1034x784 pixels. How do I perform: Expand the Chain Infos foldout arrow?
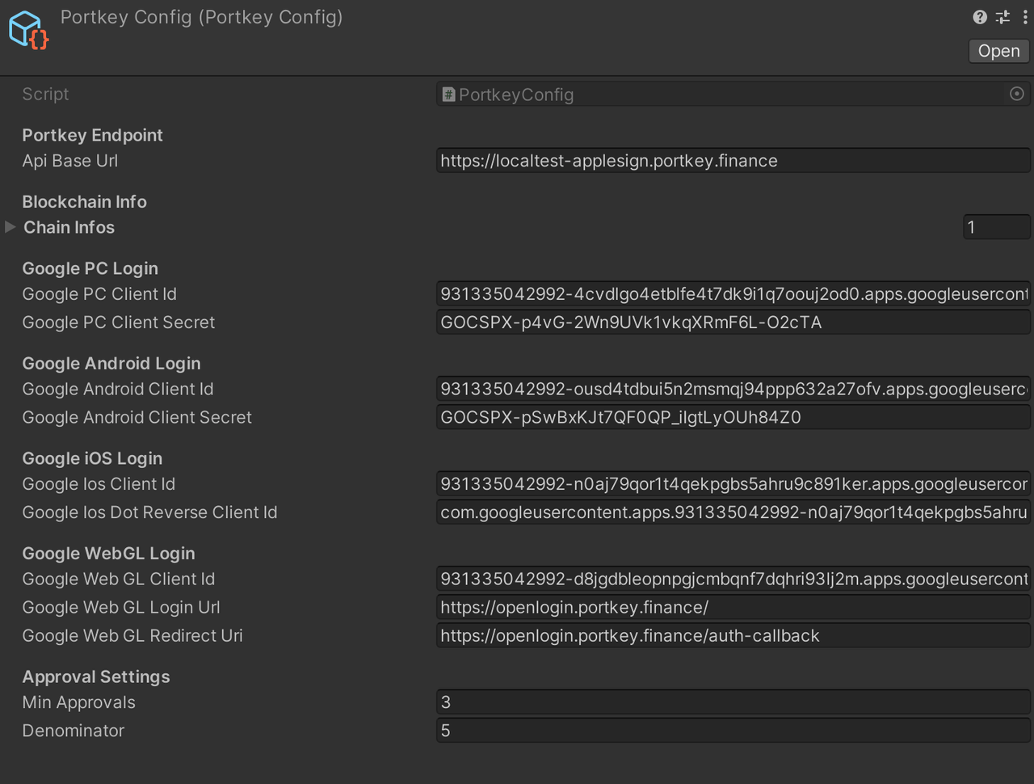pos(11,227)
